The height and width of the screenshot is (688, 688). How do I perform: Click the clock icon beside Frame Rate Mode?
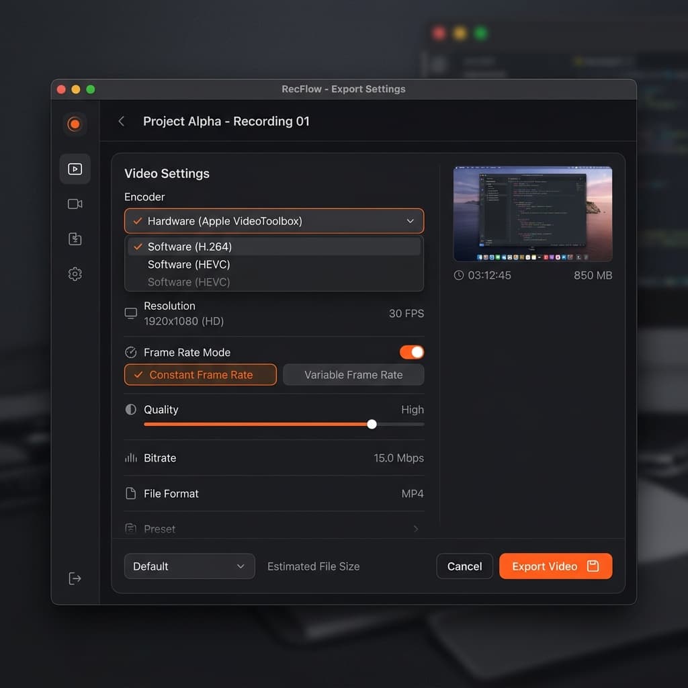tap(130, 351)
